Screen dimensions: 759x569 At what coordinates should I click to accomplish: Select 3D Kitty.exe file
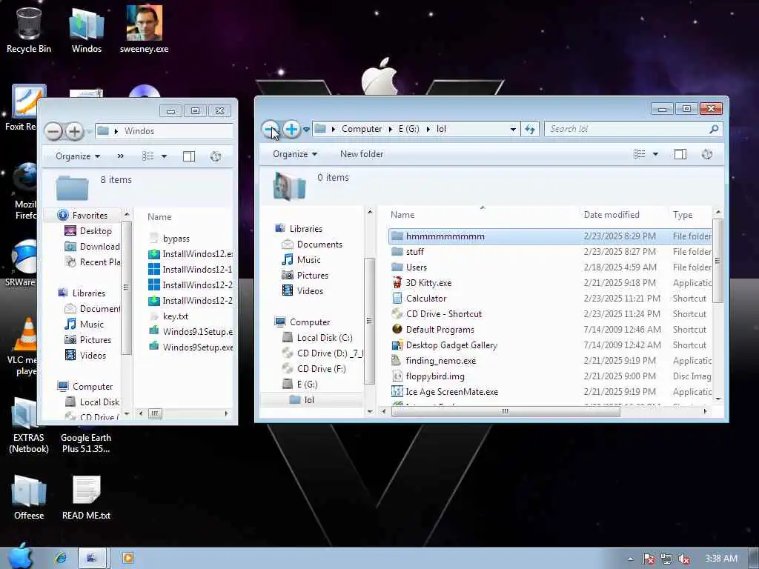(551, 282)
